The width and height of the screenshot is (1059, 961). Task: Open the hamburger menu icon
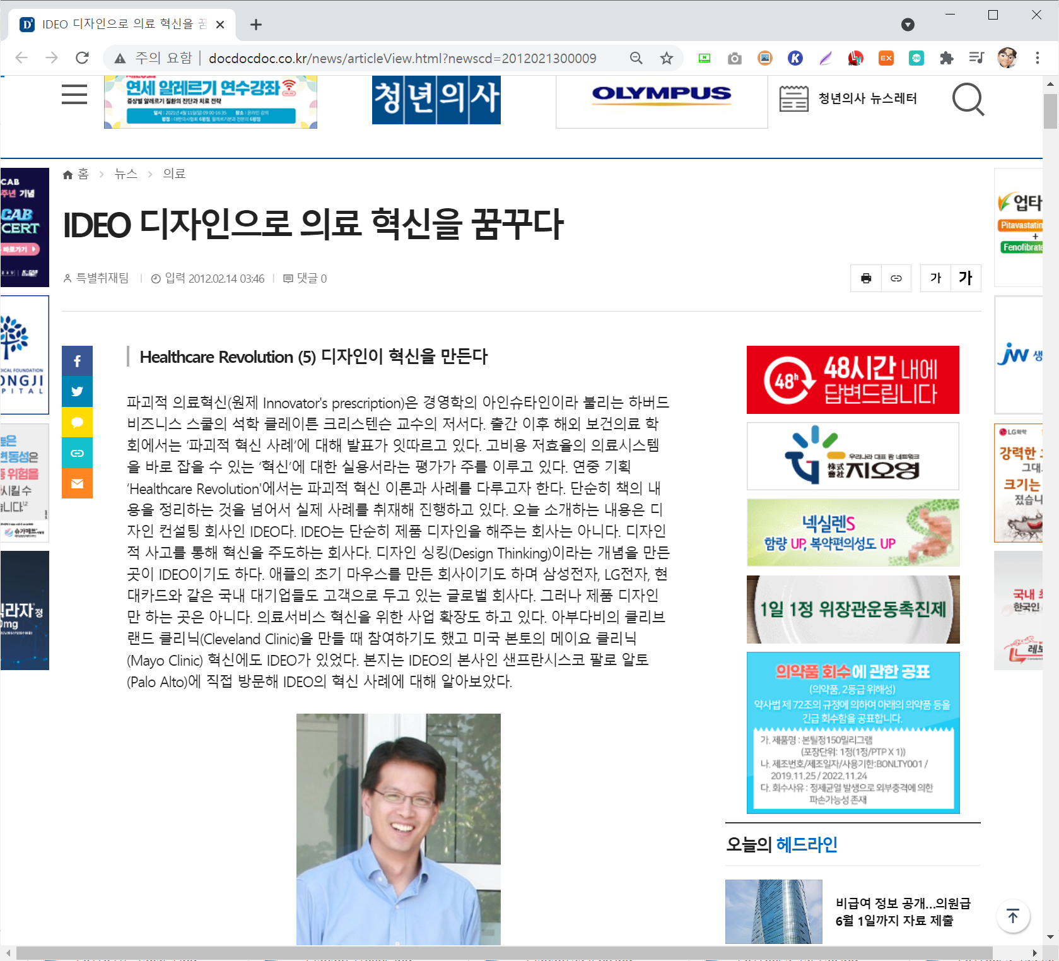[x=74, y=95]
